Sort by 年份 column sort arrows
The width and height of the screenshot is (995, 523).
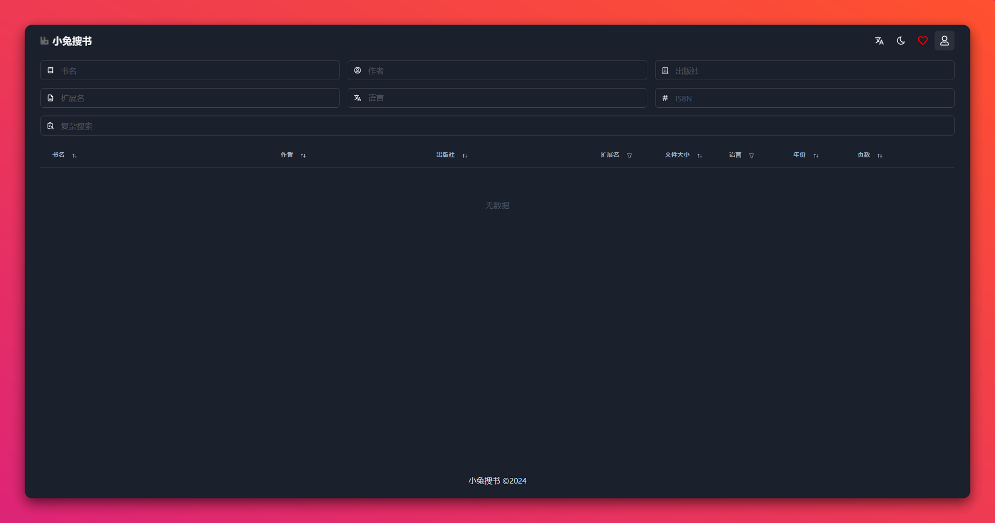(816, 156)
